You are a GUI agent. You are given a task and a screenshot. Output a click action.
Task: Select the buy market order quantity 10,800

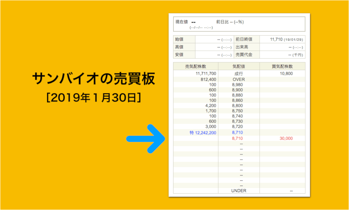tap(286, 74)
